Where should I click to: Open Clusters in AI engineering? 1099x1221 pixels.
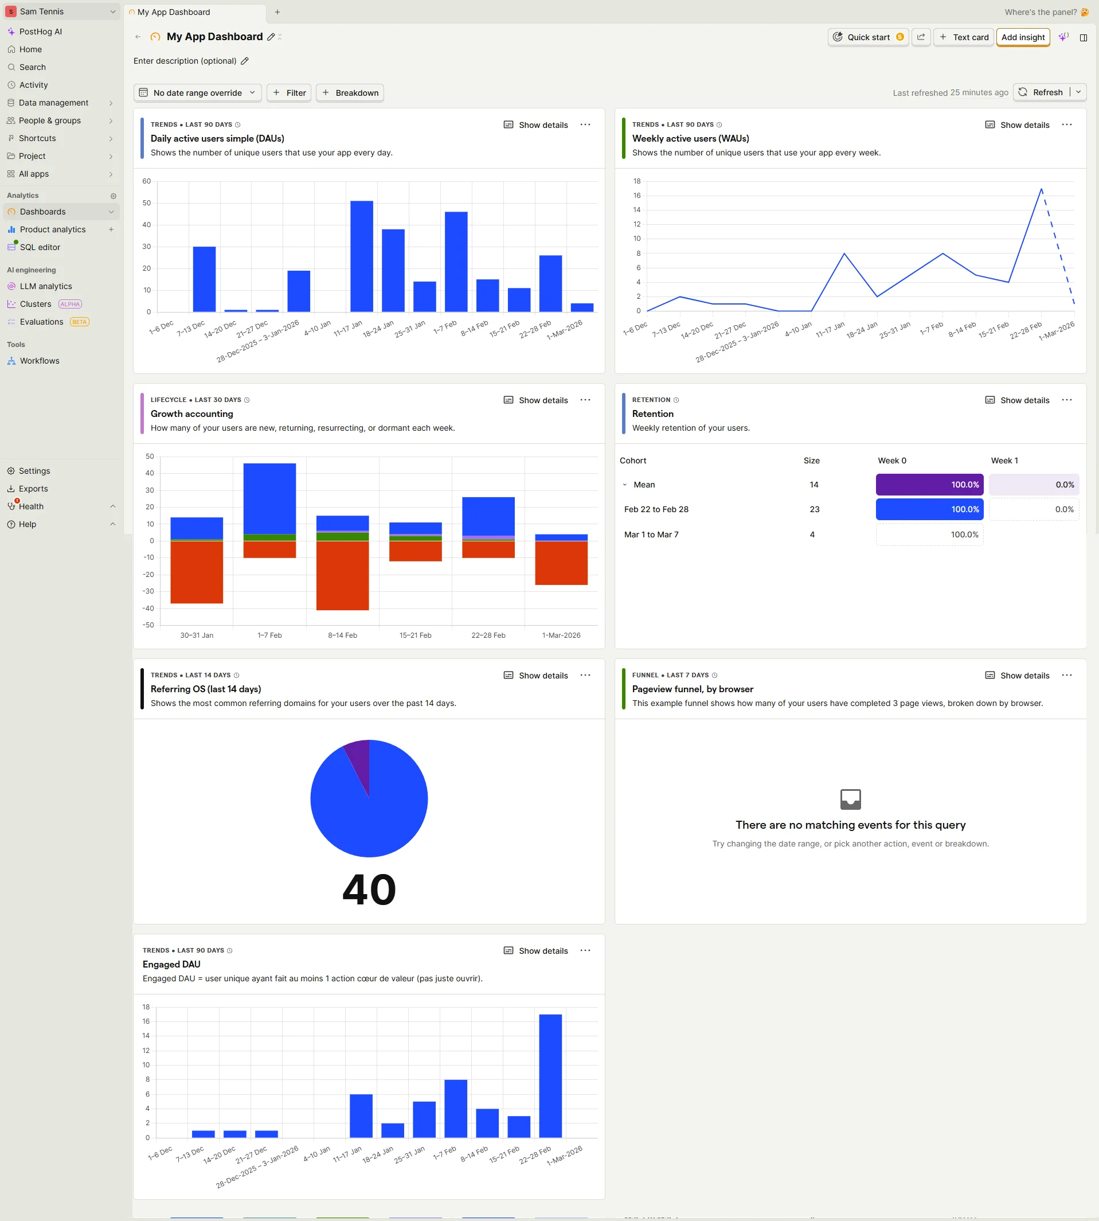click(35, 304)
